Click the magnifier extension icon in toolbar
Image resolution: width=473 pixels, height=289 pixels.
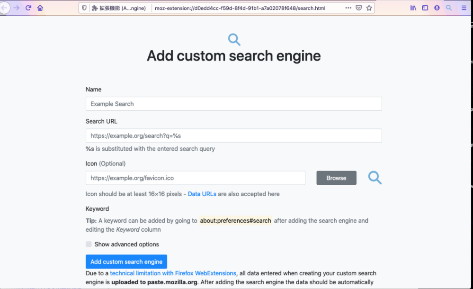point(449,8)
